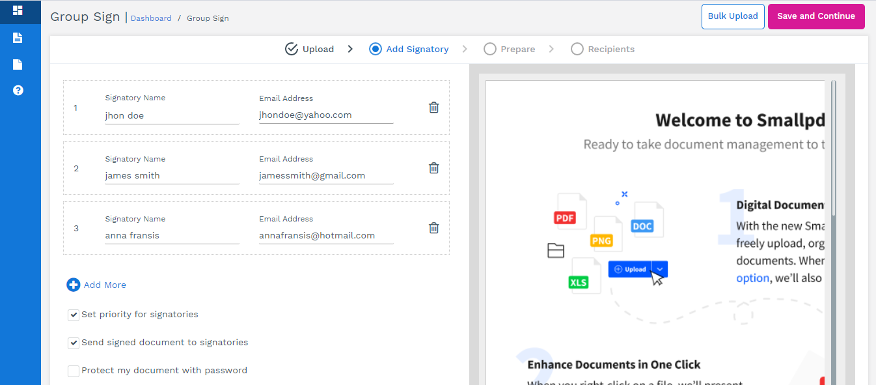The width and height of the screenshot is (876, 385).
Task: Select the Add Signatory step
Action: tap(409, 49)
